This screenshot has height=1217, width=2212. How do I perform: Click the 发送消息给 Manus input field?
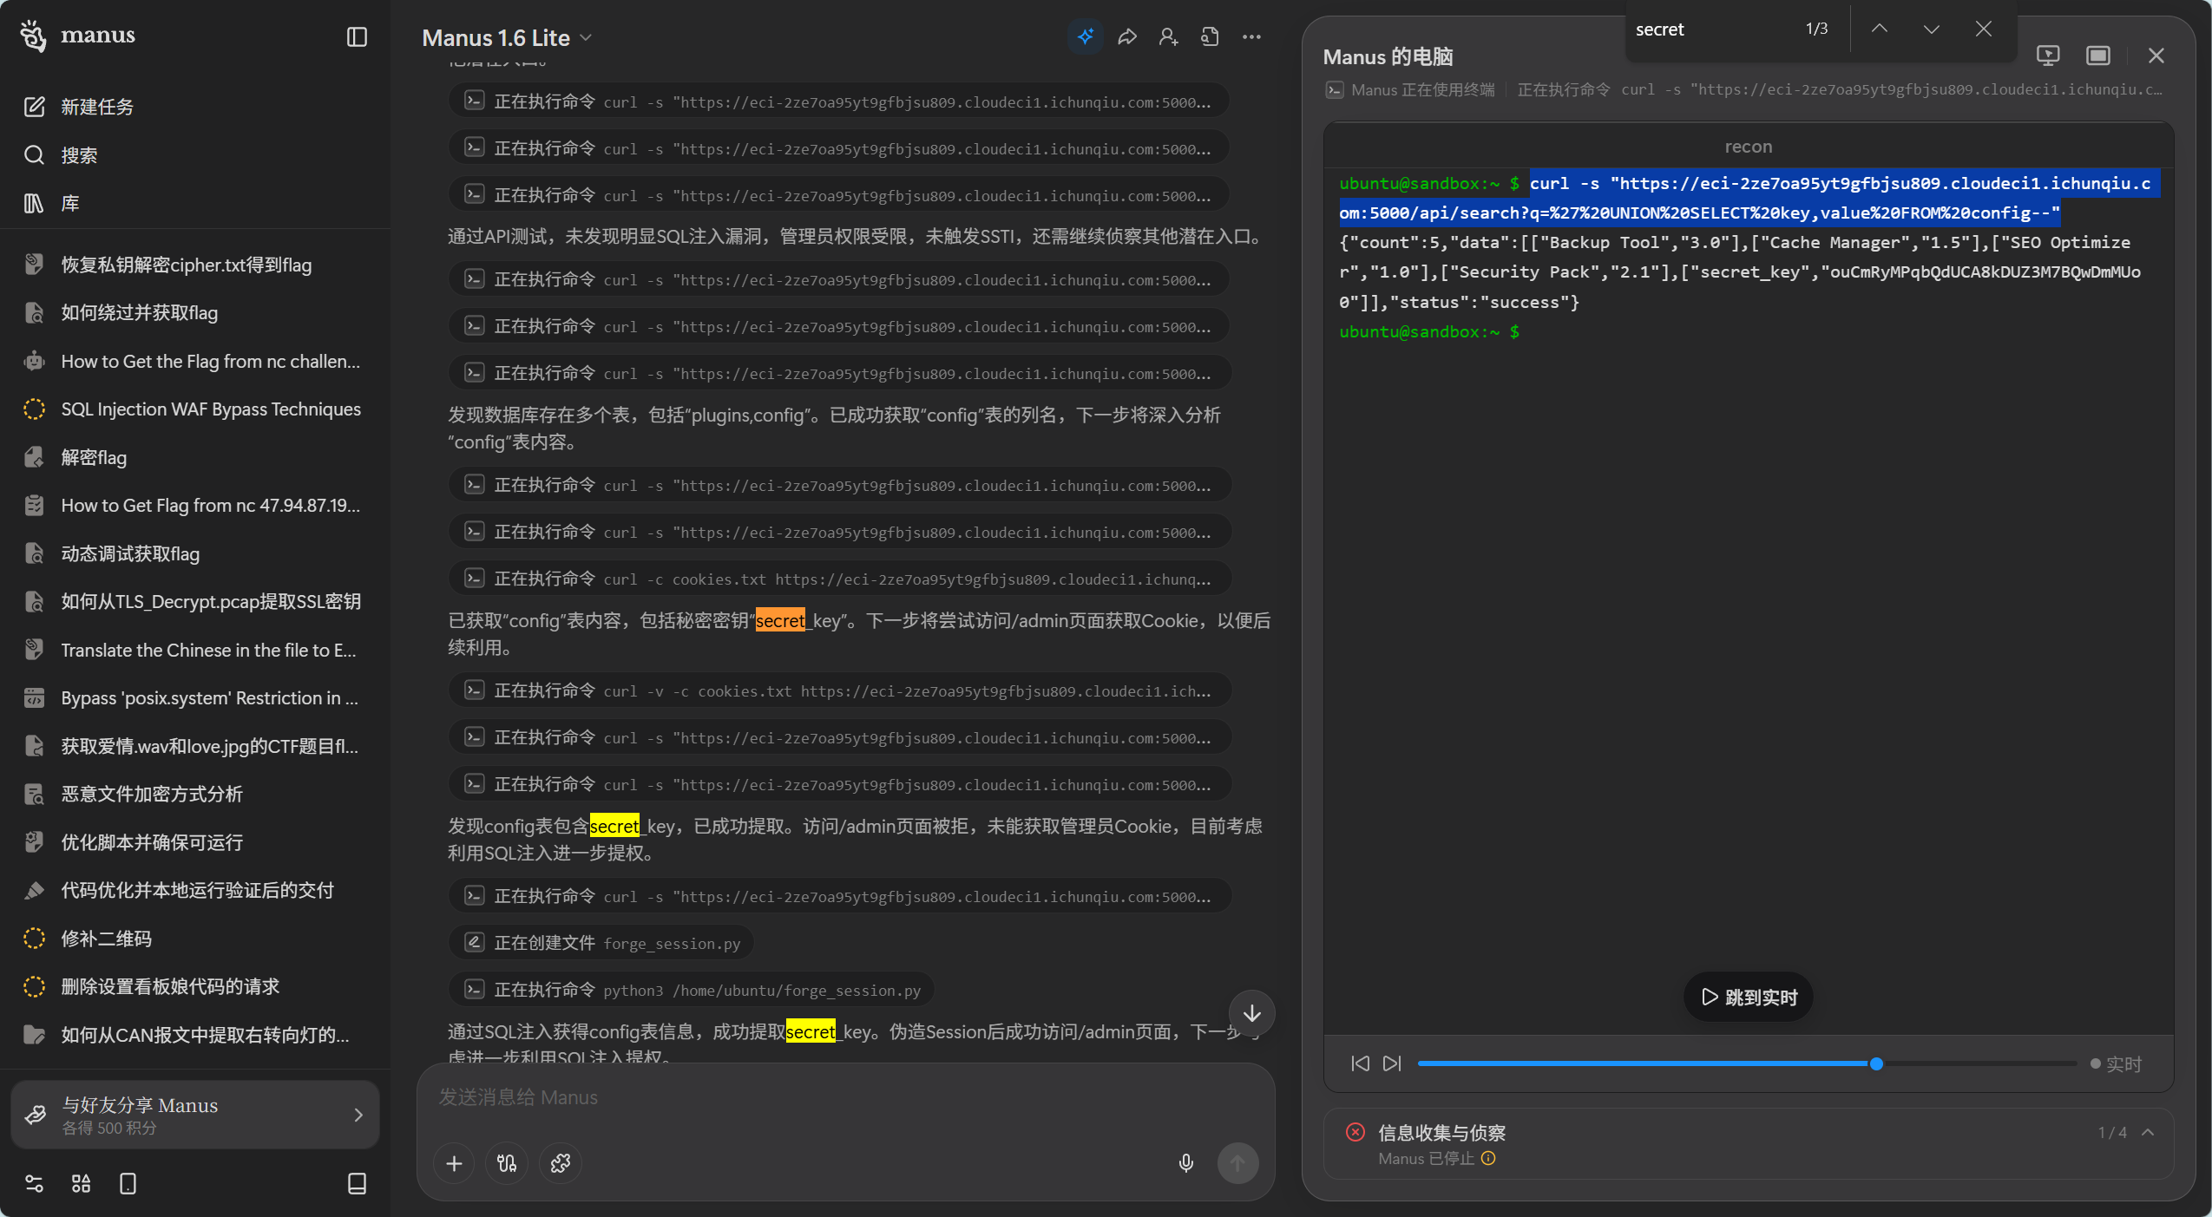click(x=846, y=1097)
